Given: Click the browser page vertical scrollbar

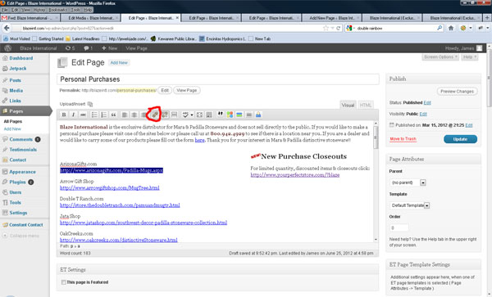Looking at the screenshot, I should (490, 170).
